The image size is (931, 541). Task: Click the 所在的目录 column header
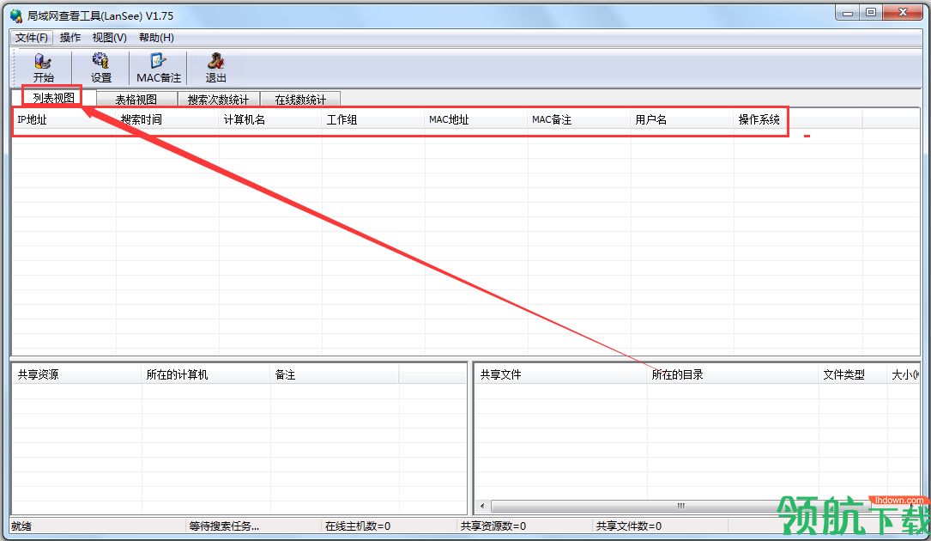(733, 374)
